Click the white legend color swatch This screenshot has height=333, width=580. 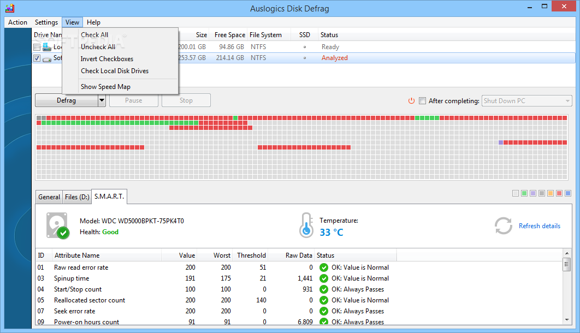515,193
